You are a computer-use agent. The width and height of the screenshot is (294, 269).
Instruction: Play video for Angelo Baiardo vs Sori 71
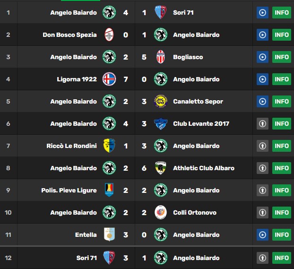[x=262, y=13]
